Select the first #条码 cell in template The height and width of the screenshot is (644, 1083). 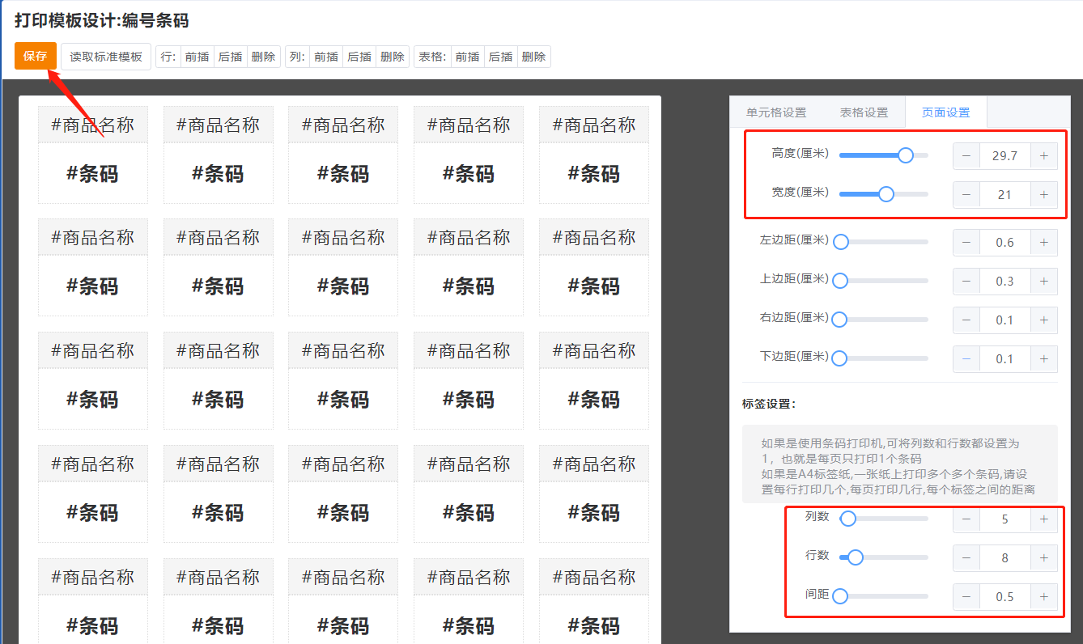point(92,173)
